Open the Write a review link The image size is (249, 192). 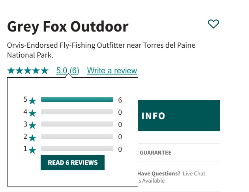point(112,71)
